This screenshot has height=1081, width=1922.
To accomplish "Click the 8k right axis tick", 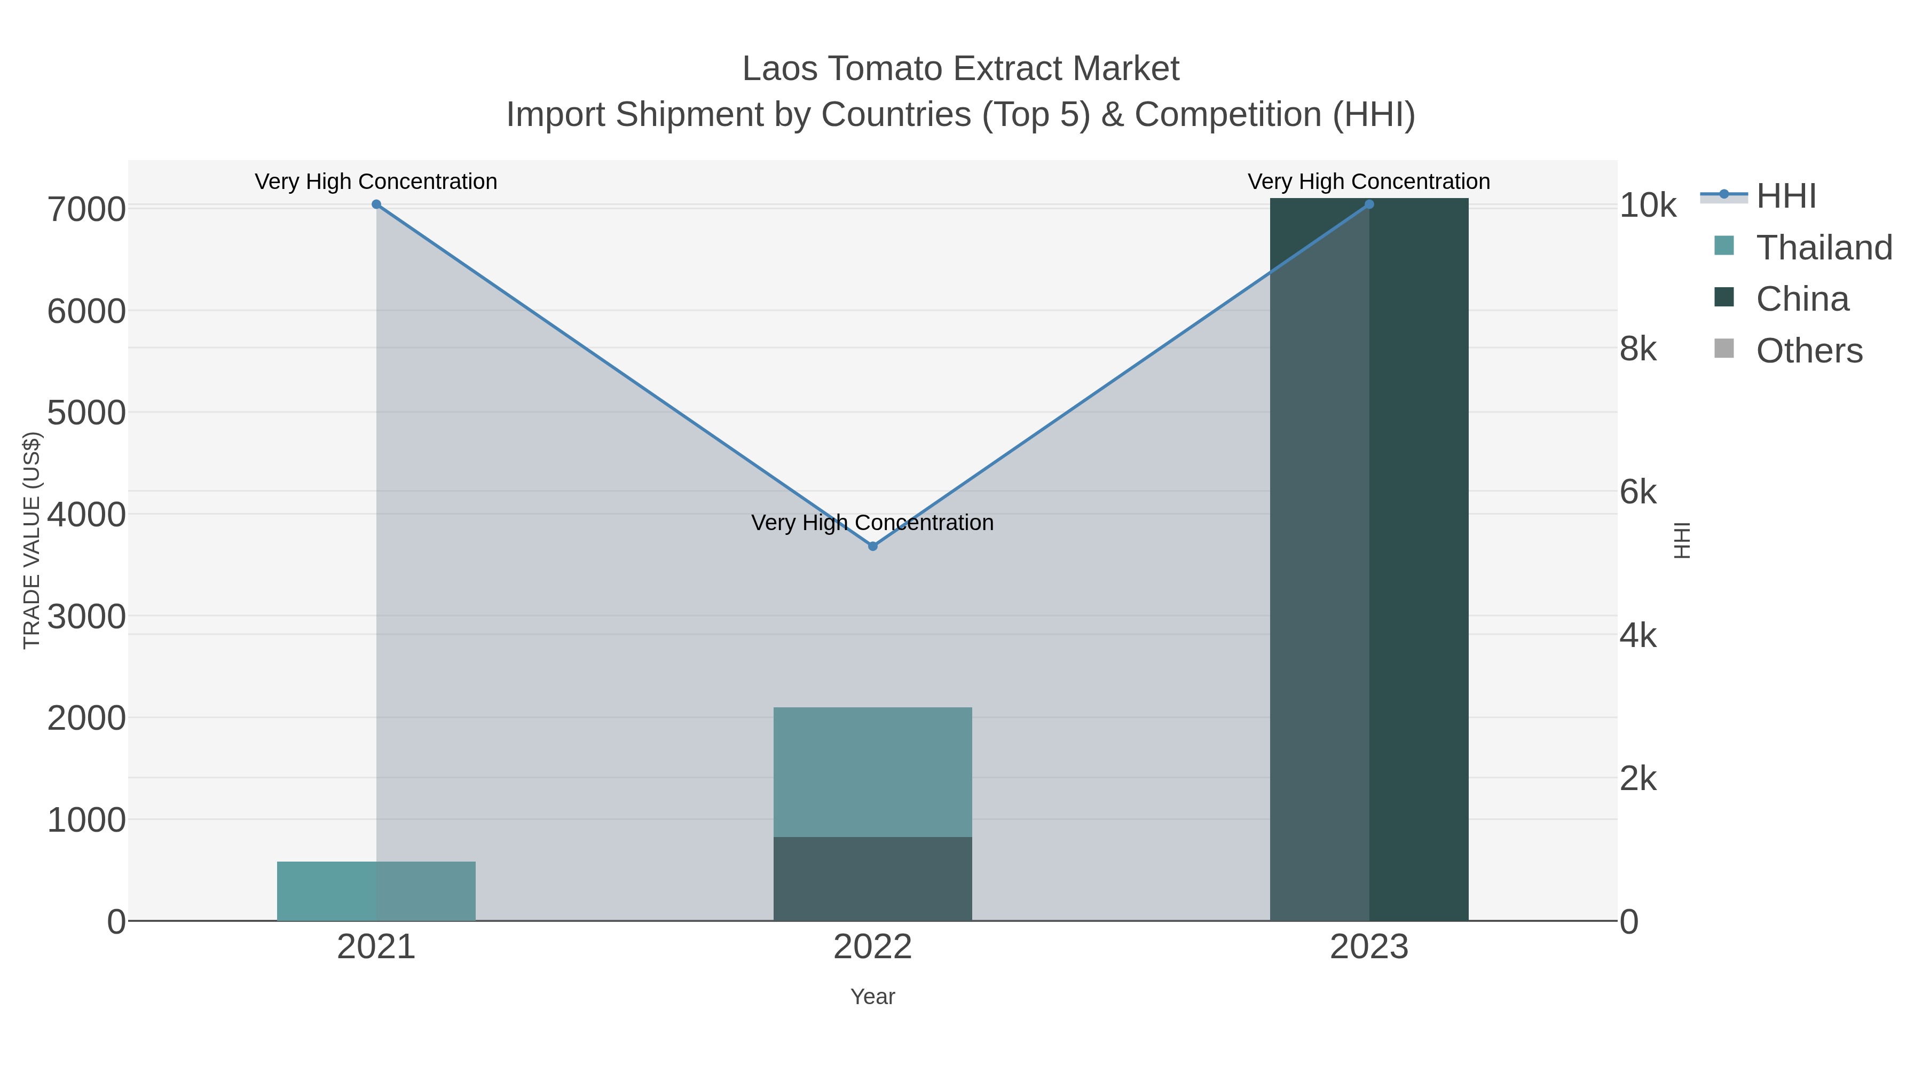I will (1639, 349).
